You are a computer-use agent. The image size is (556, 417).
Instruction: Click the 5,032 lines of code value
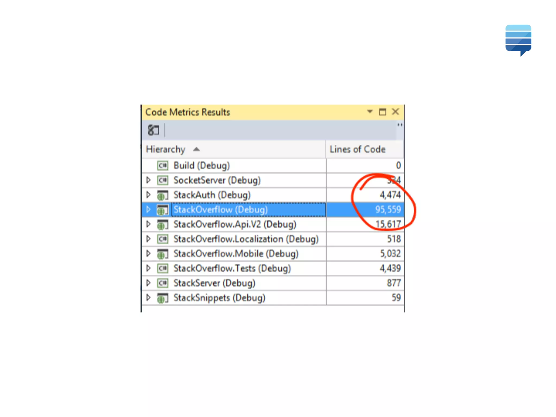coord(390,253)
